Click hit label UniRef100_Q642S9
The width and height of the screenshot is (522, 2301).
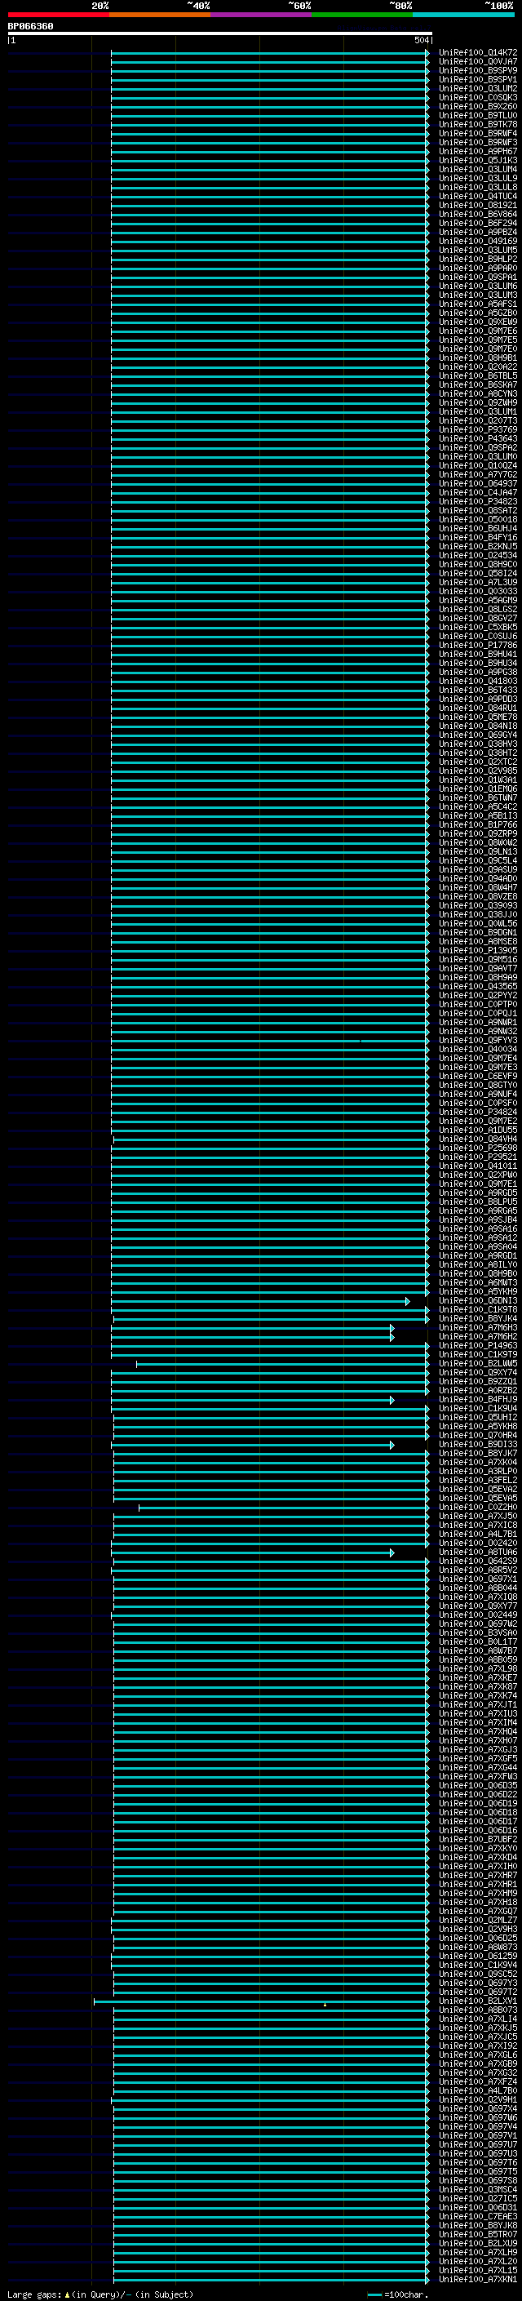[x=478, y=1561]
